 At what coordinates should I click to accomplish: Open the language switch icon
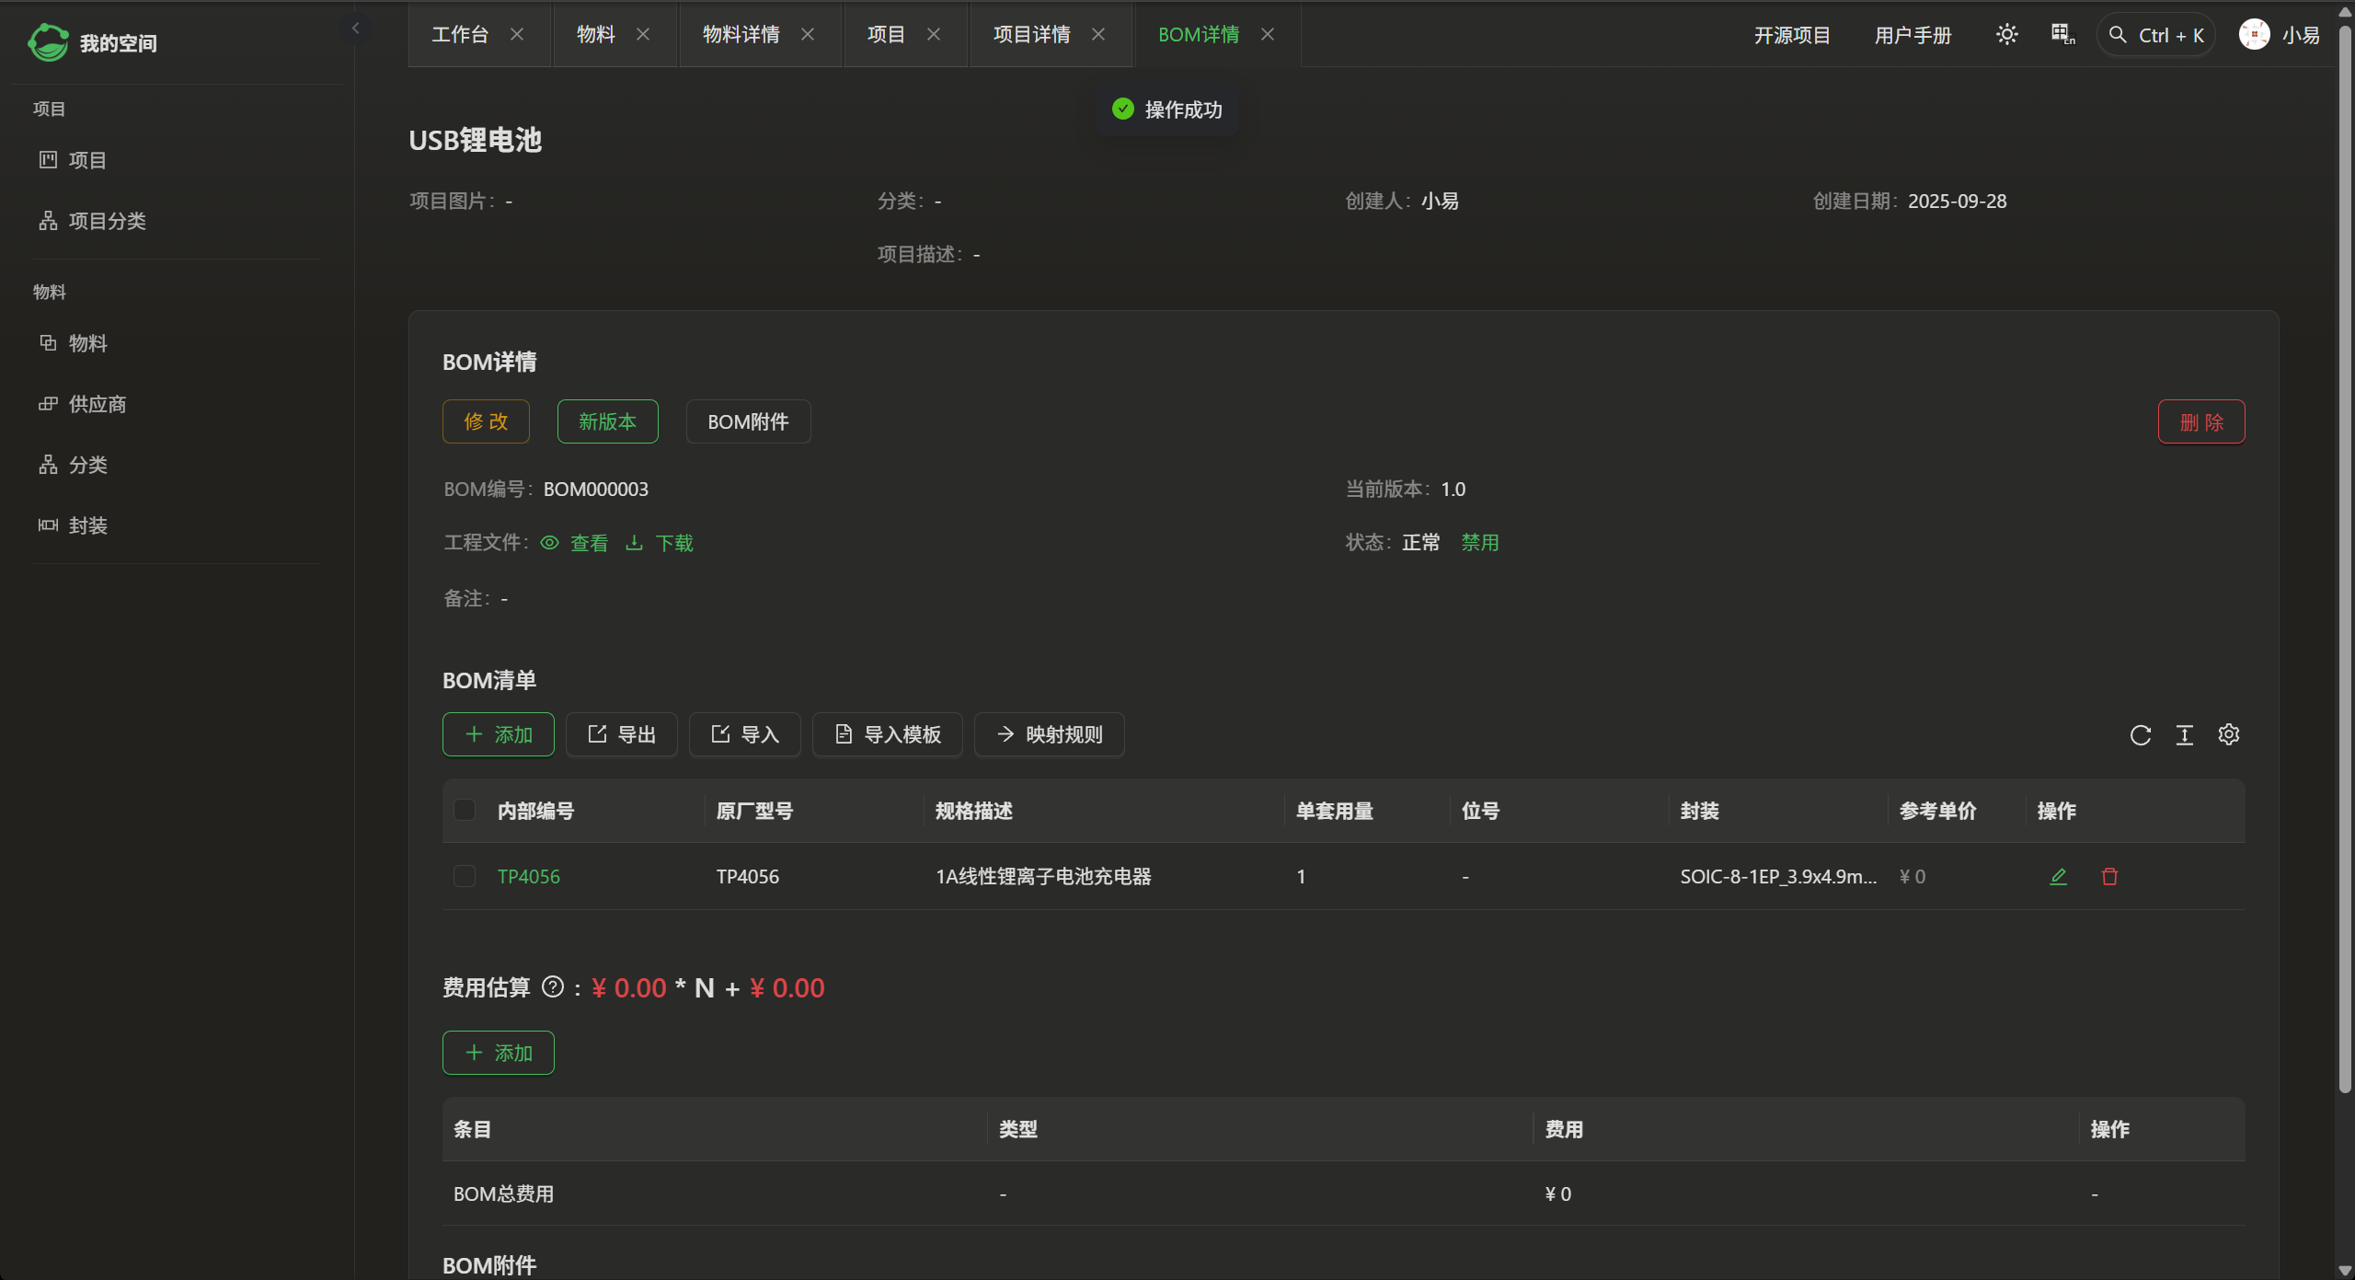[x=2062, y=35]
